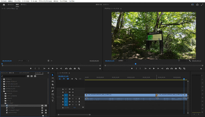Click the Quick Export share icon
The height and width of the screenshot is (117, 205).
click(197, 5)
